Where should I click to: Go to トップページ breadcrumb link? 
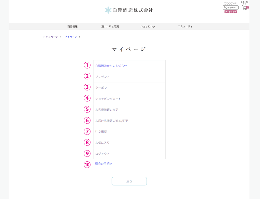pos(50,37)
